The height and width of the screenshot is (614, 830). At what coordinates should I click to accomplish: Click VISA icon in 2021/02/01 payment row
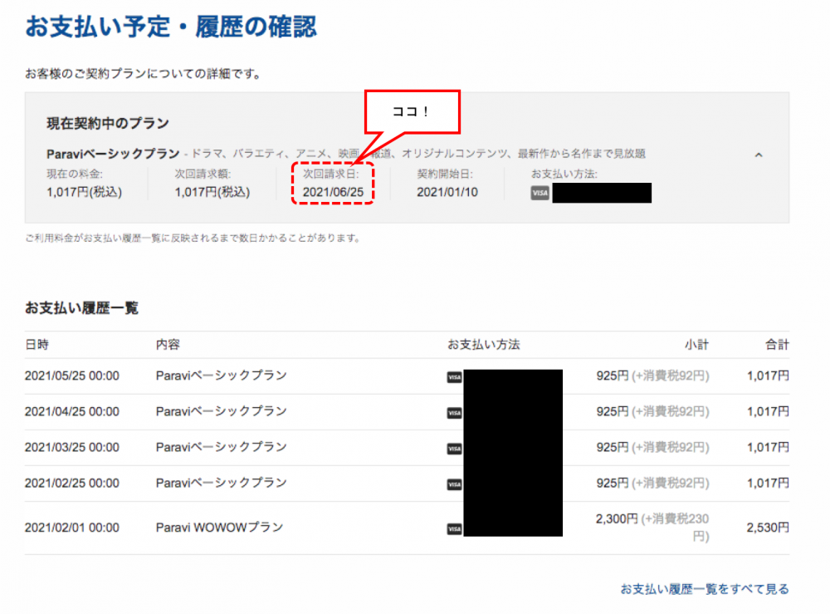454,528
